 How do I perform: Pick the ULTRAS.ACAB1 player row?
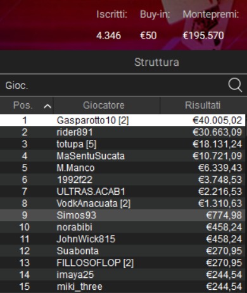coord(123,191)
